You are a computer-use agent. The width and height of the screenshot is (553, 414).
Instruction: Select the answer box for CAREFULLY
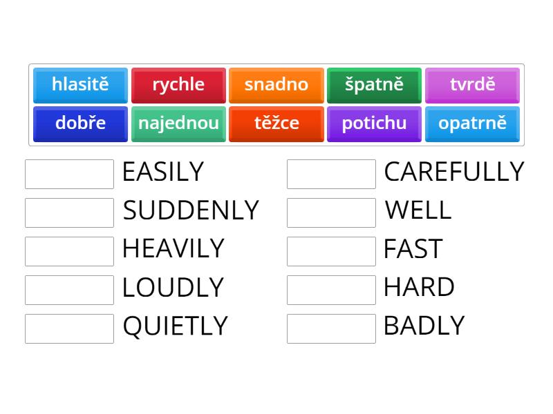click(x=331, y=174)
